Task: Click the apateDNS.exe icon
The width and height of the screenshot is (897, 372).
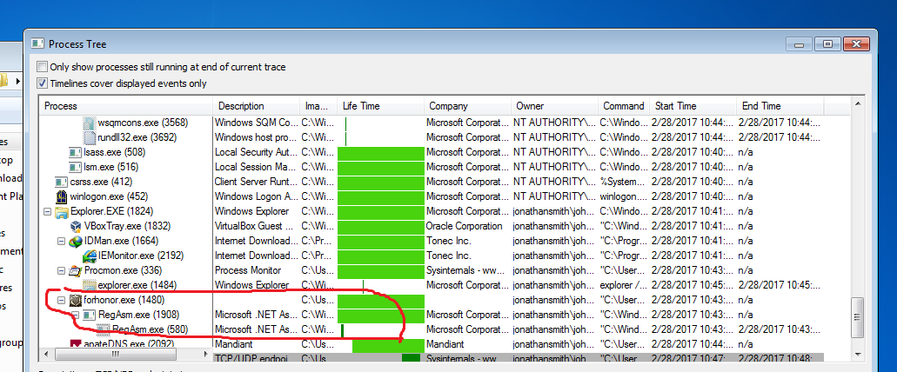Action: 75,344
